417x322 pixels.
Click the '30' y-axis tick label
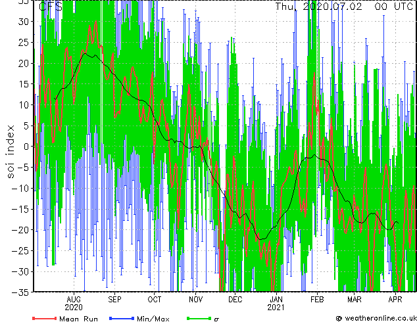24,22
